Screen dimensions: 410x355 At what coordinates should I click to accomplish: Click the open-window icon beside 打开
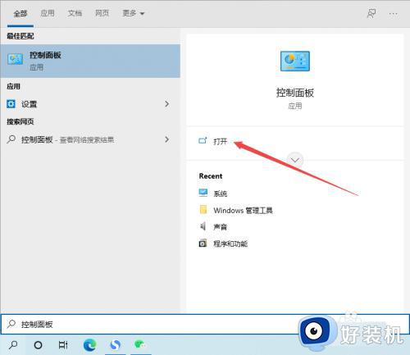203,141
